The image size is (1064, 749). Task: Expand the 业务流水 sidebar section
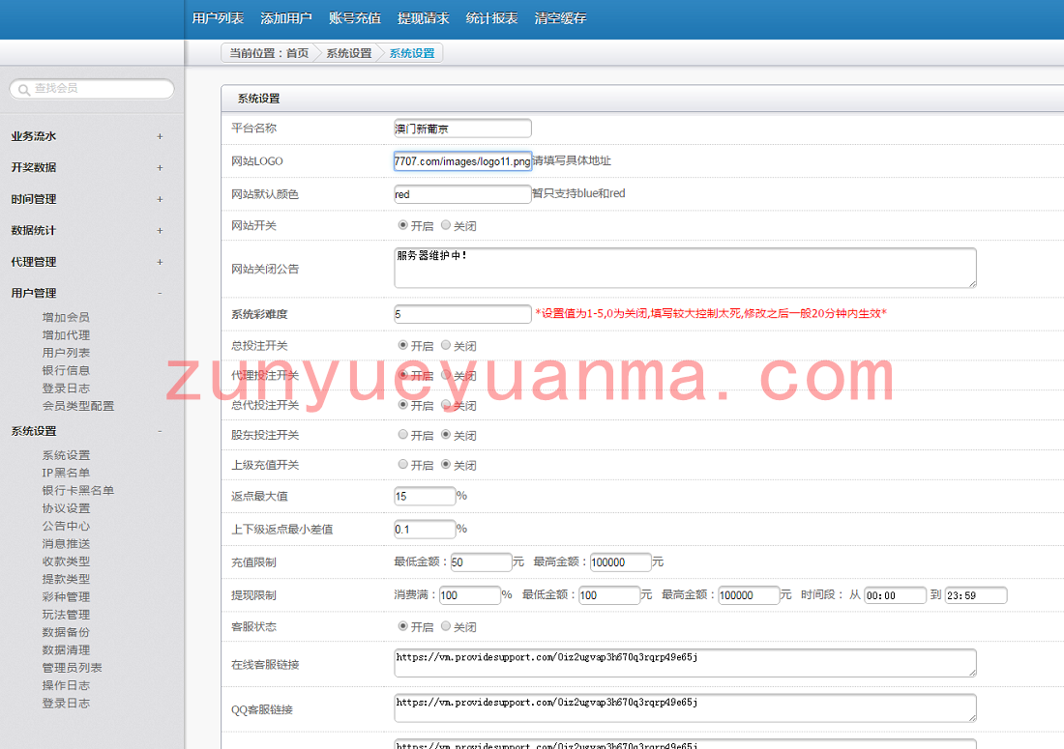pos(160,136)
